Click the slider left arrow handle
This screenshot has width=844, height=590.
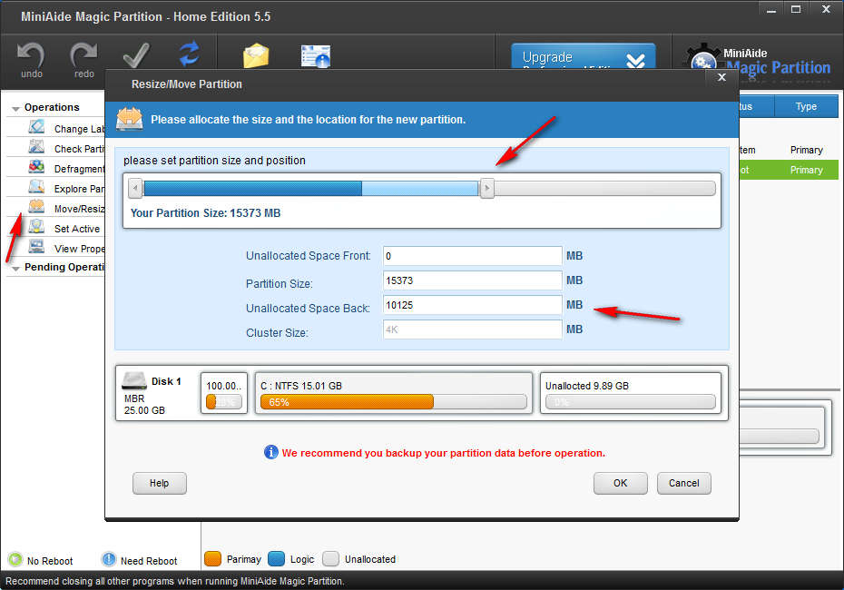point(135,189)
